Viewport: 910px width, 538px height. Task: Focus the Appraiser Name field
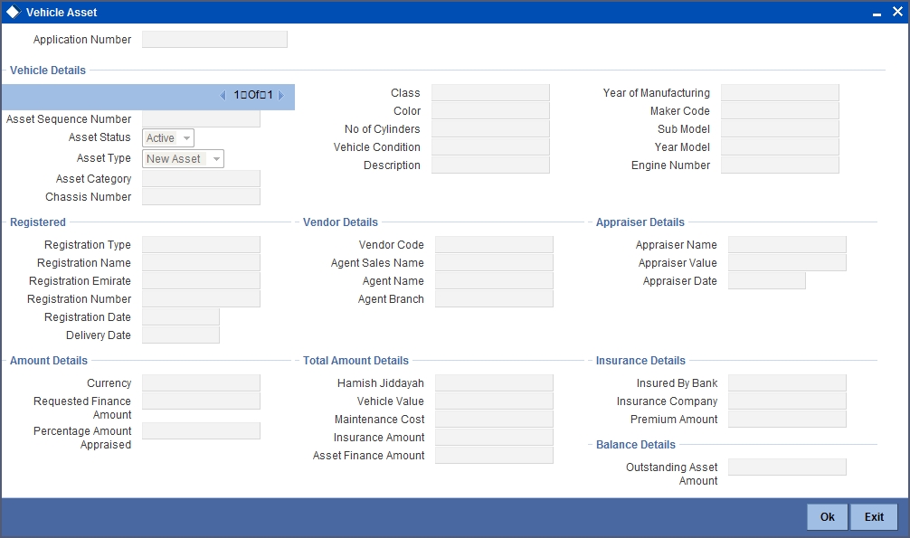787,245
